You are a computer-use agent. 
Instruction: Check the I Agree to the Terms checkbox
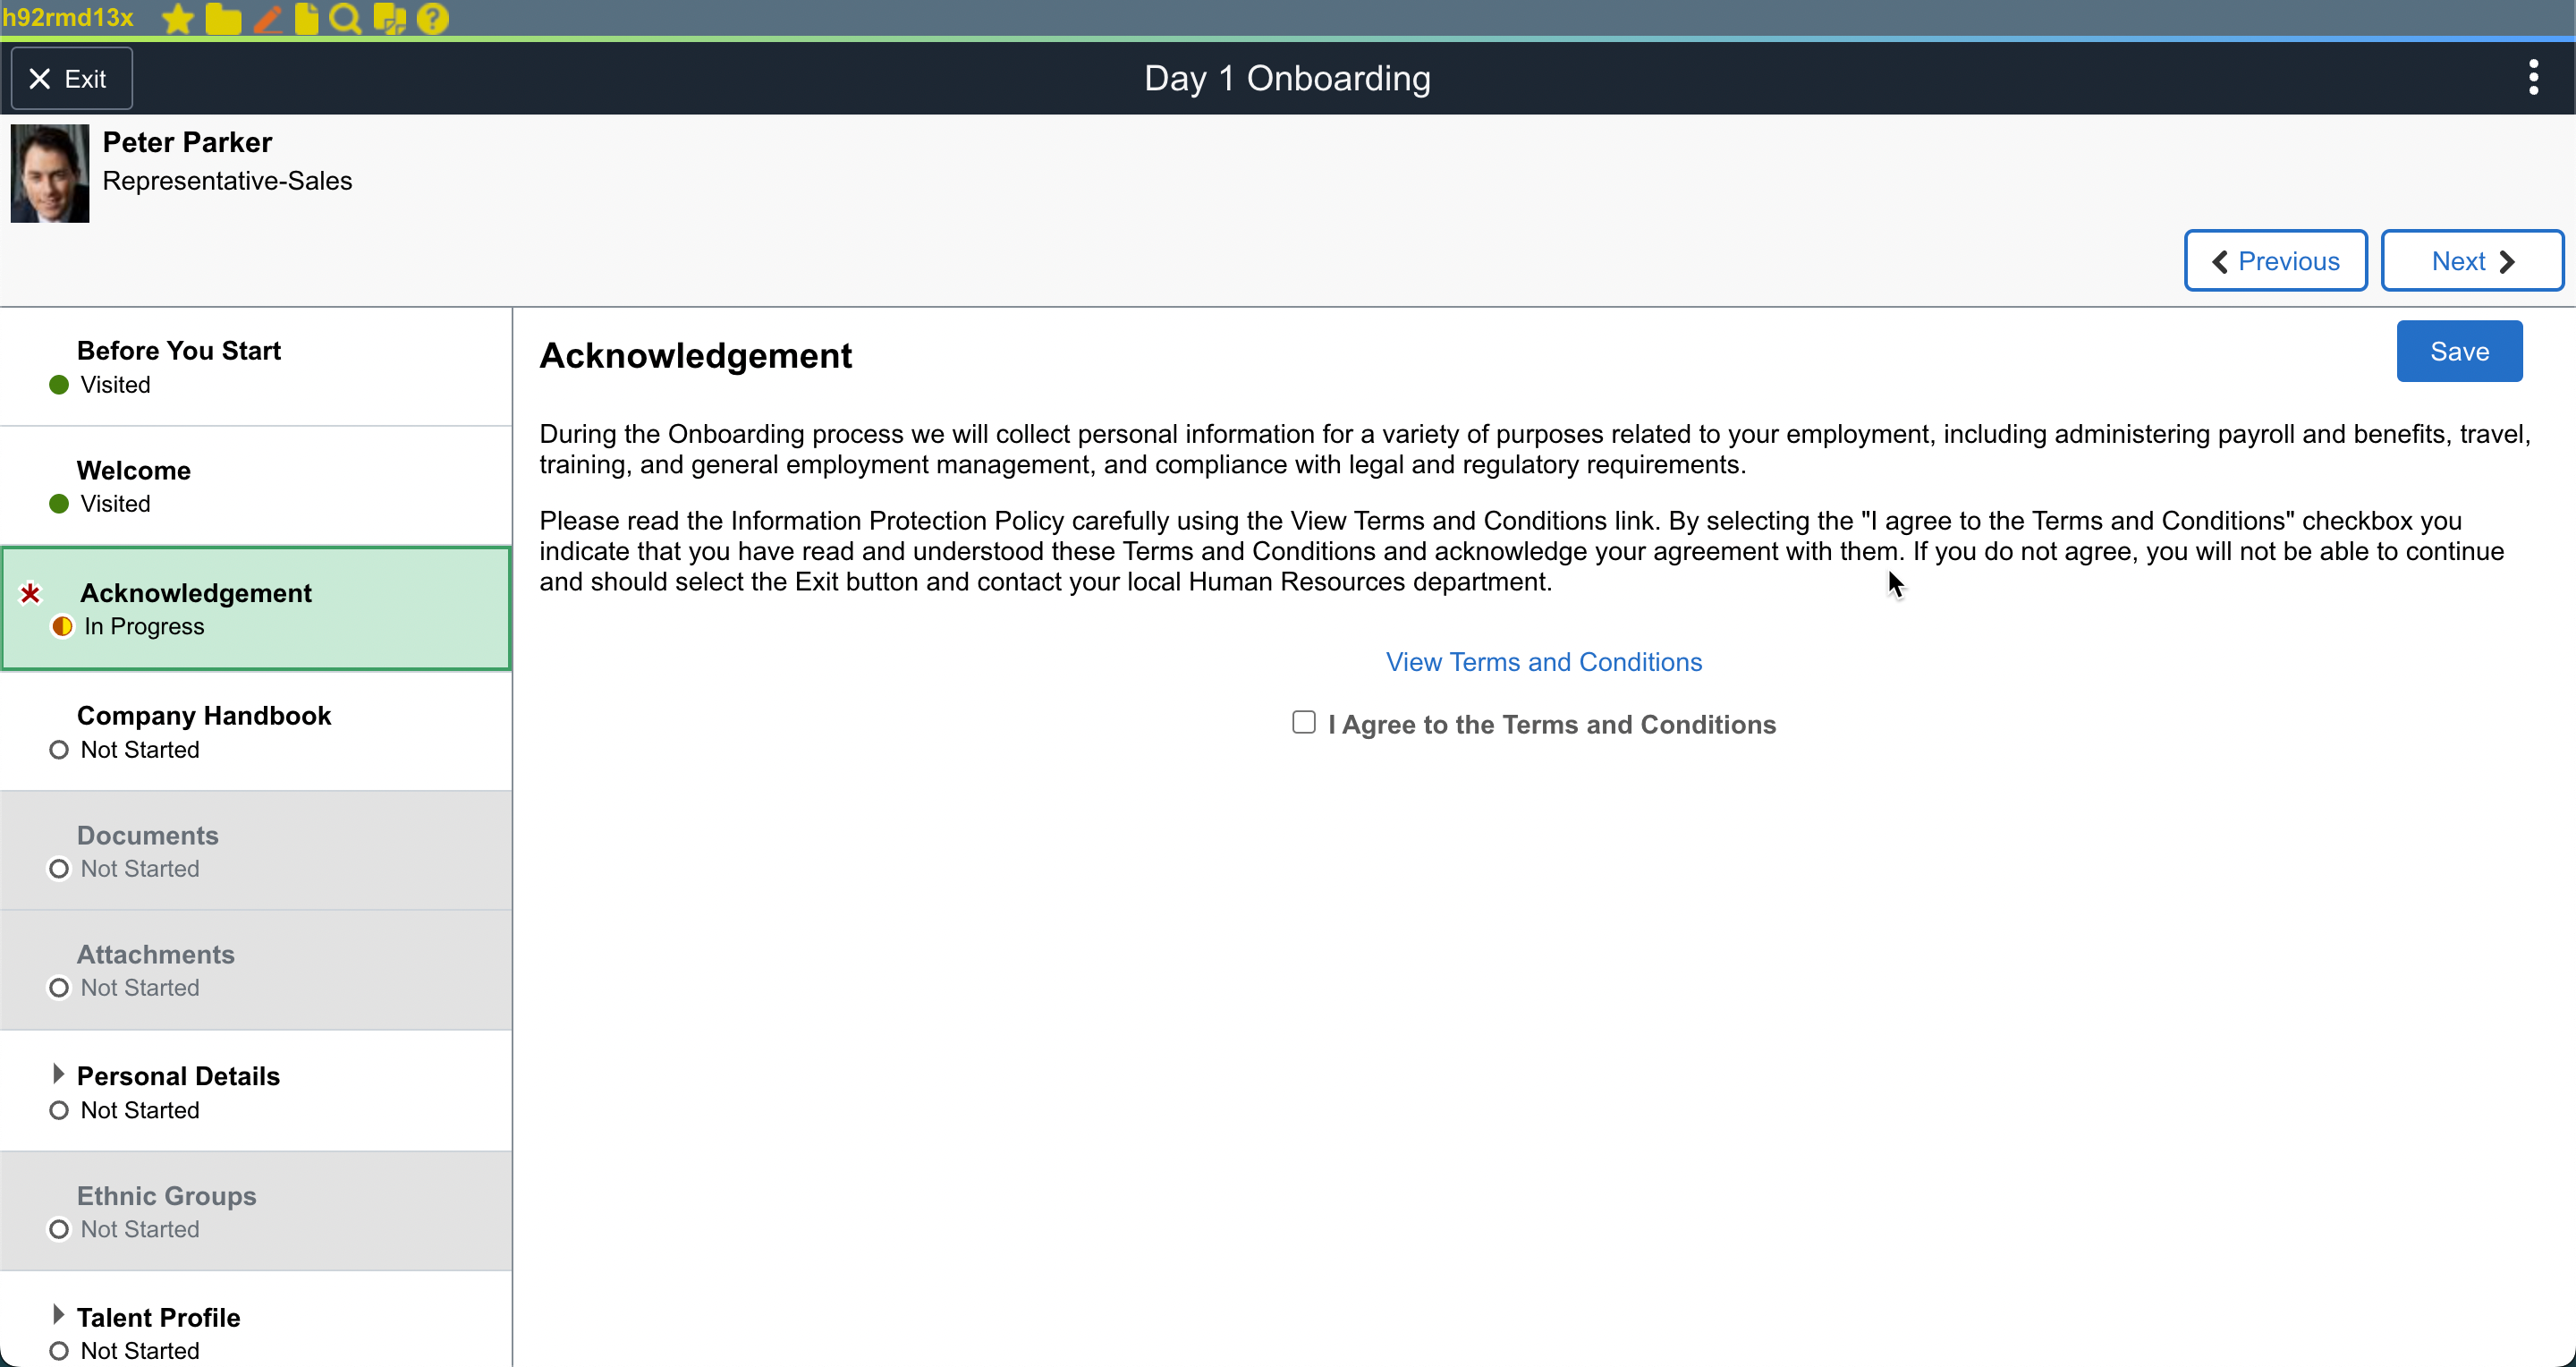1303,722
